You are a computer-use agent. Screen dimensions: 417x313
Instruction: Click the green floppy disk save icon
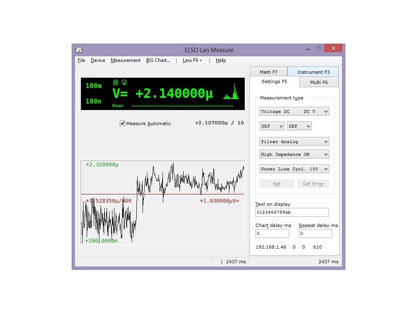(124, 82)
